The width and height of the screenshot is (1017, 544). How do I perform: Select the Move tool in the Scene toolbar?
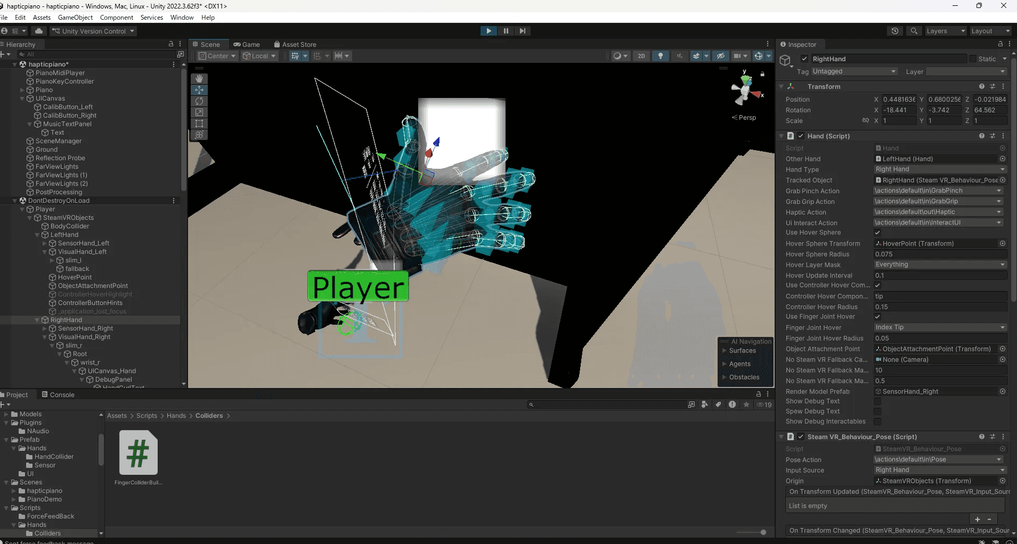[x=199, y=90]
